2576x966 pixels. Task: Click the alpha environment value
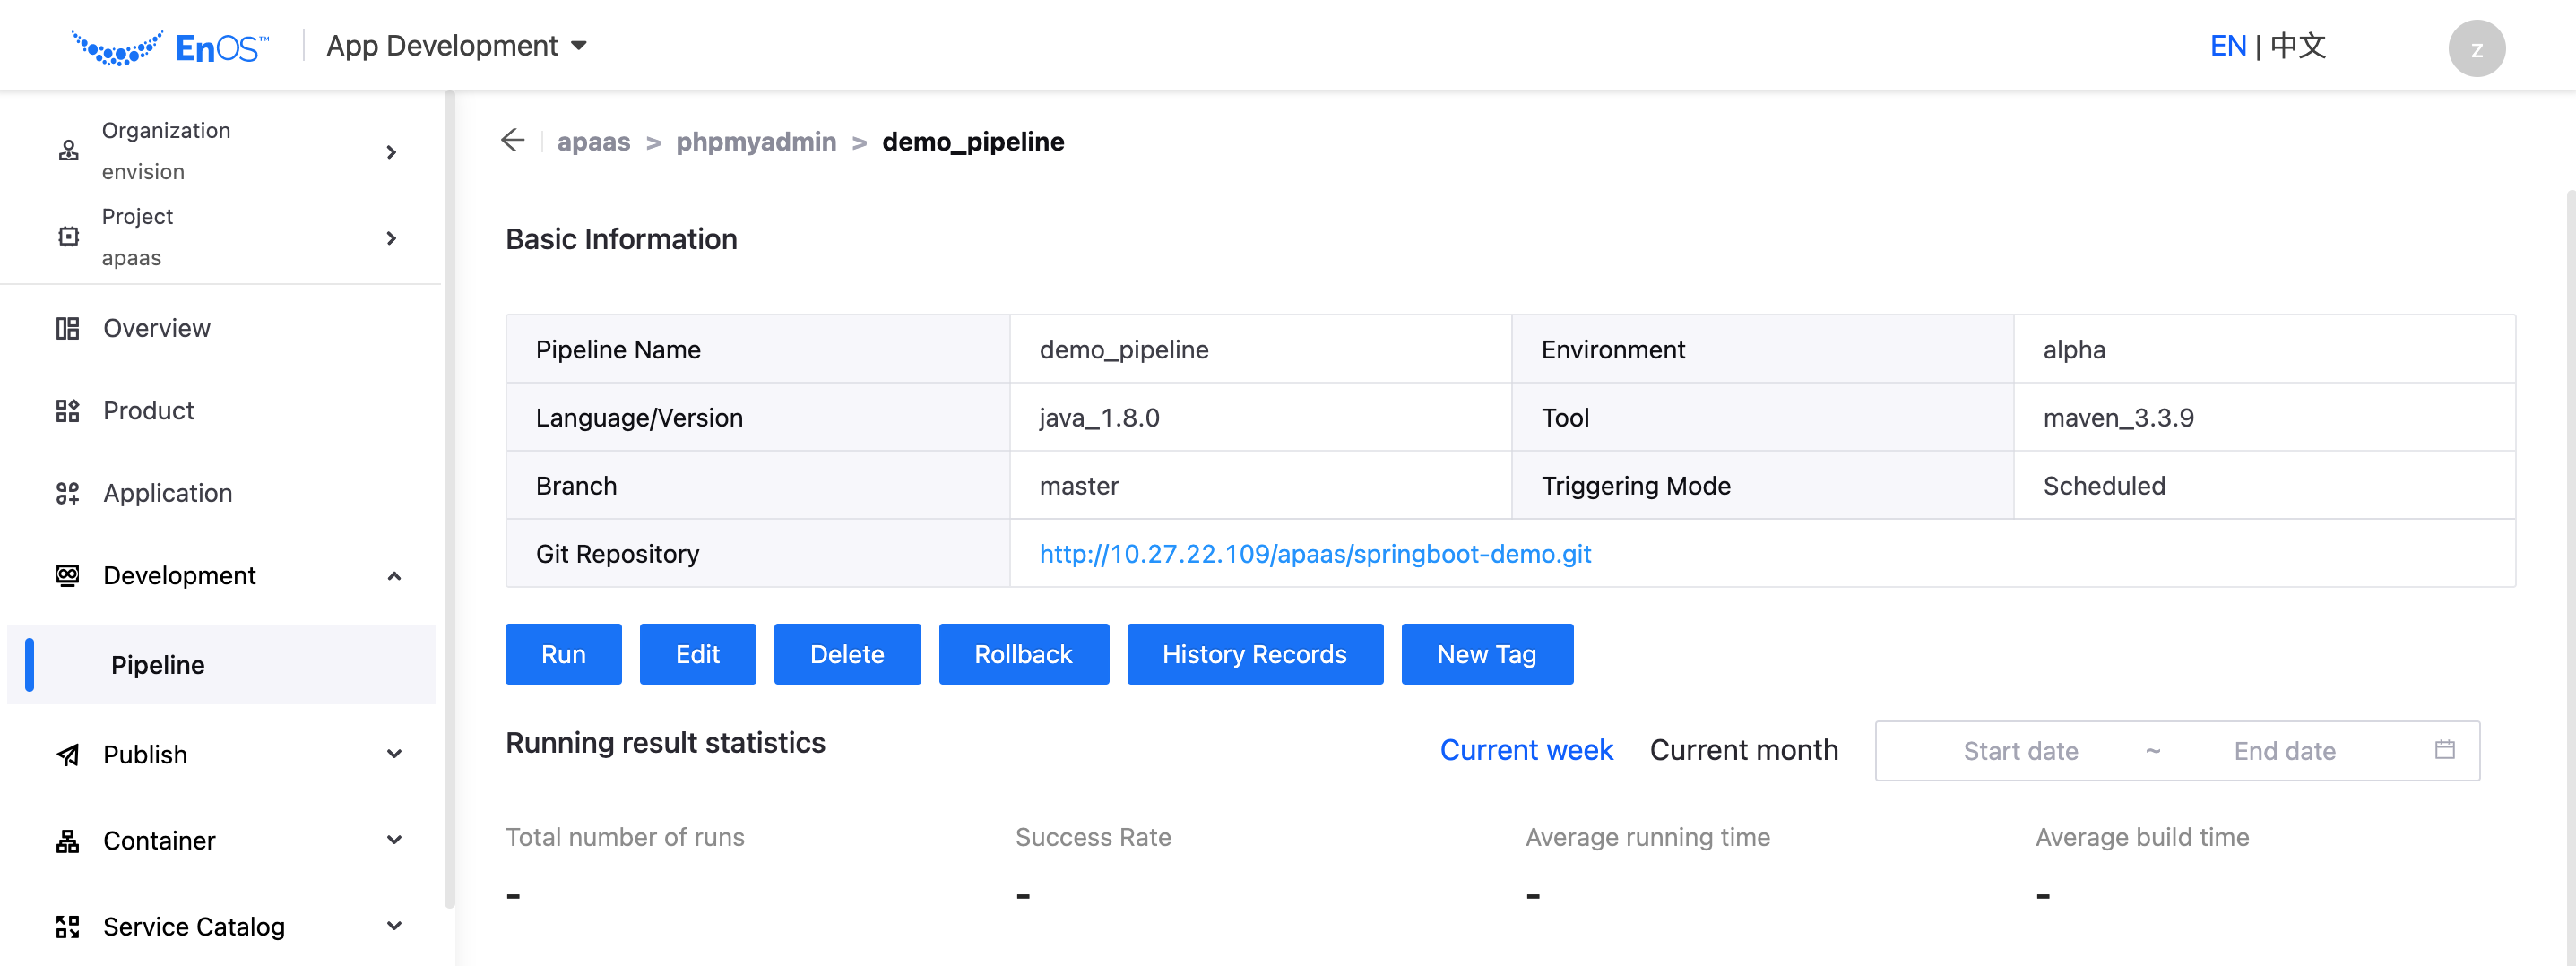(2074, 350)
